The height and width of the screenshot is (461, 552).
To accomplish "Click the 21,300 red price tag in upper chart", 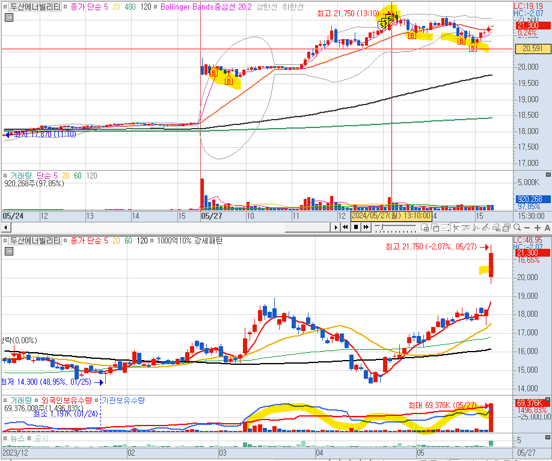I will [533, 25].
